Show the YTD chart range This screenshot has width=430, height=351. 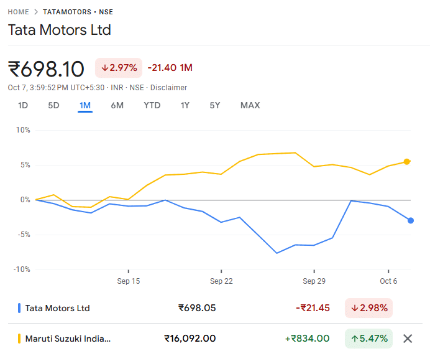[152, 105]
